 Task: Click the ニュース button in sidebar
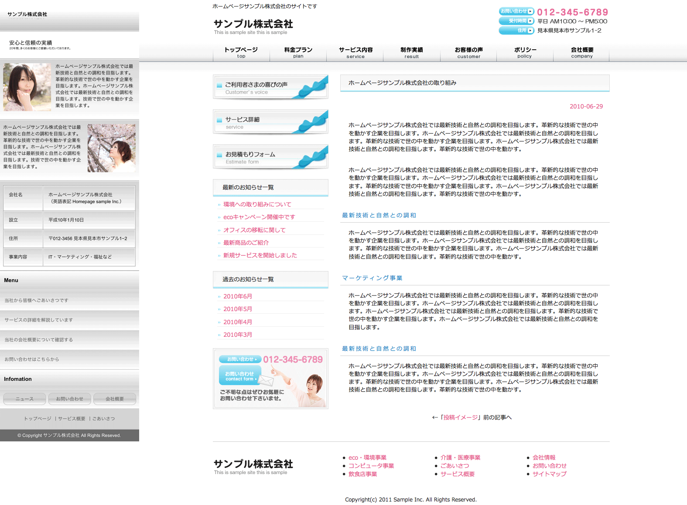[x=24, y=399]
